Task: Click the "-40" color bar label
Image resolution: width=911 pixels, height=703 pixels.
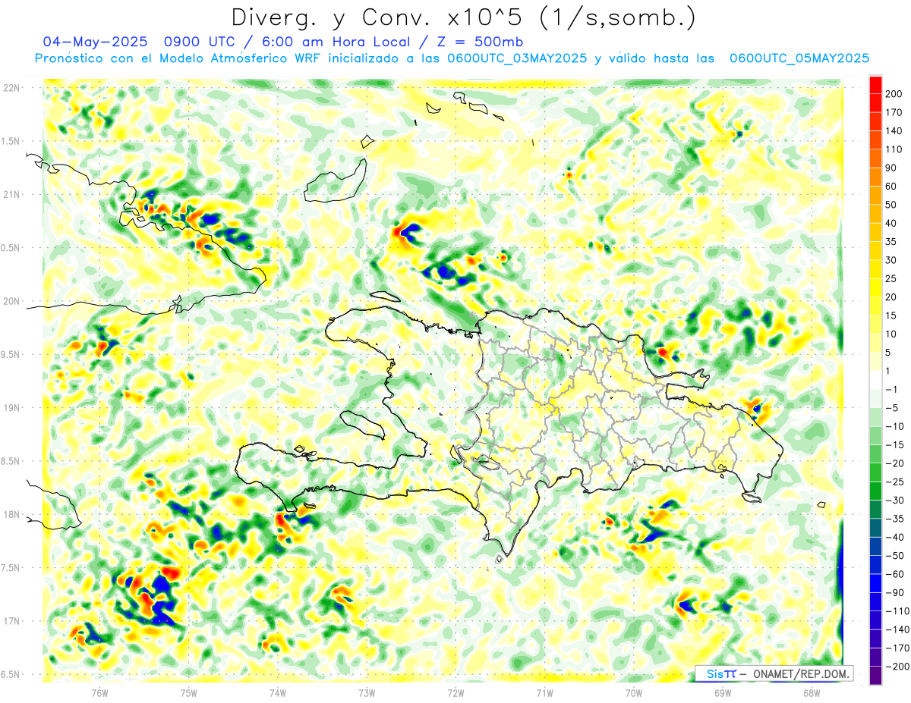Action: click(x=894, y=537)
